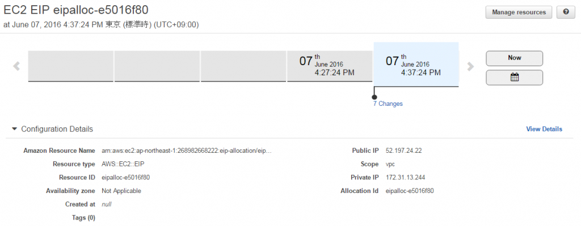Select the 4:27:24 PM timeline entry
The height and width of the screenshot is (227, 581).
pos(329,66)
